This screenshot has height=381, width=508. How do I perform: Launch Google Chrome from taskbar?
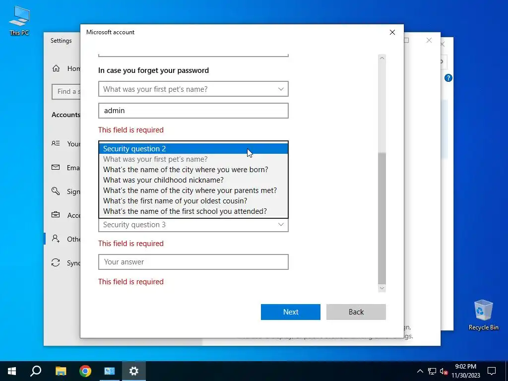pos(85,371)
